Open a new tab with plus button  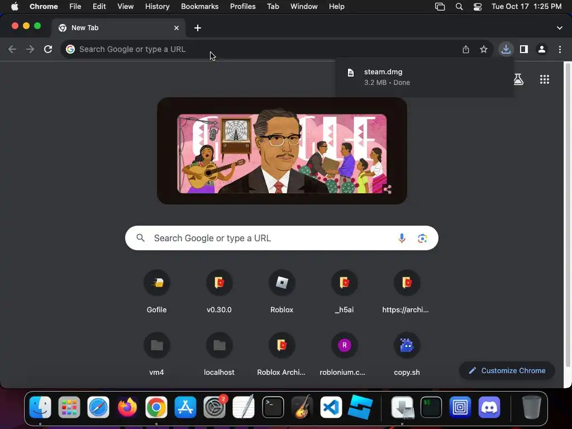197,28
